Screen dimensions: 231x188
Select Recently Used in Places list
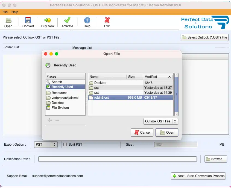pyautogui.click(x=65, y=87)
